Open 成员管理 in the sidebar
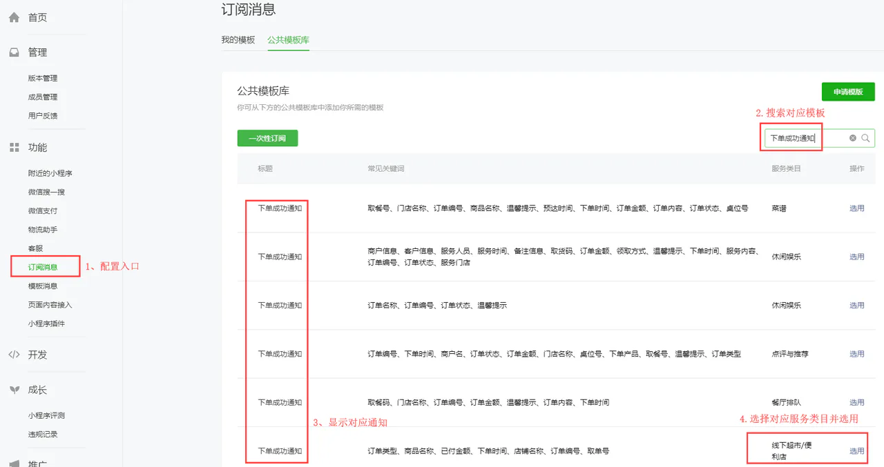The height and width of the screenshot is (467, 884). 43,97
